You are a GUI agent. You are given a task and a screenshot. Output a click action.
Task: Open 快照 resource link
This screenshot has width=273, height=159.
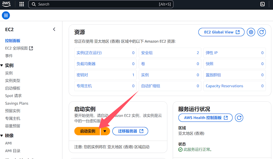(x=209, y=64)
